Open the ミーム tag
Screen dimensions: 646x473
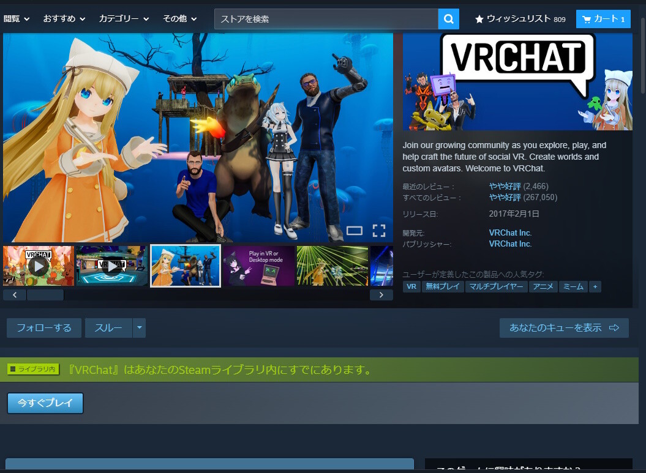point(573,286)
